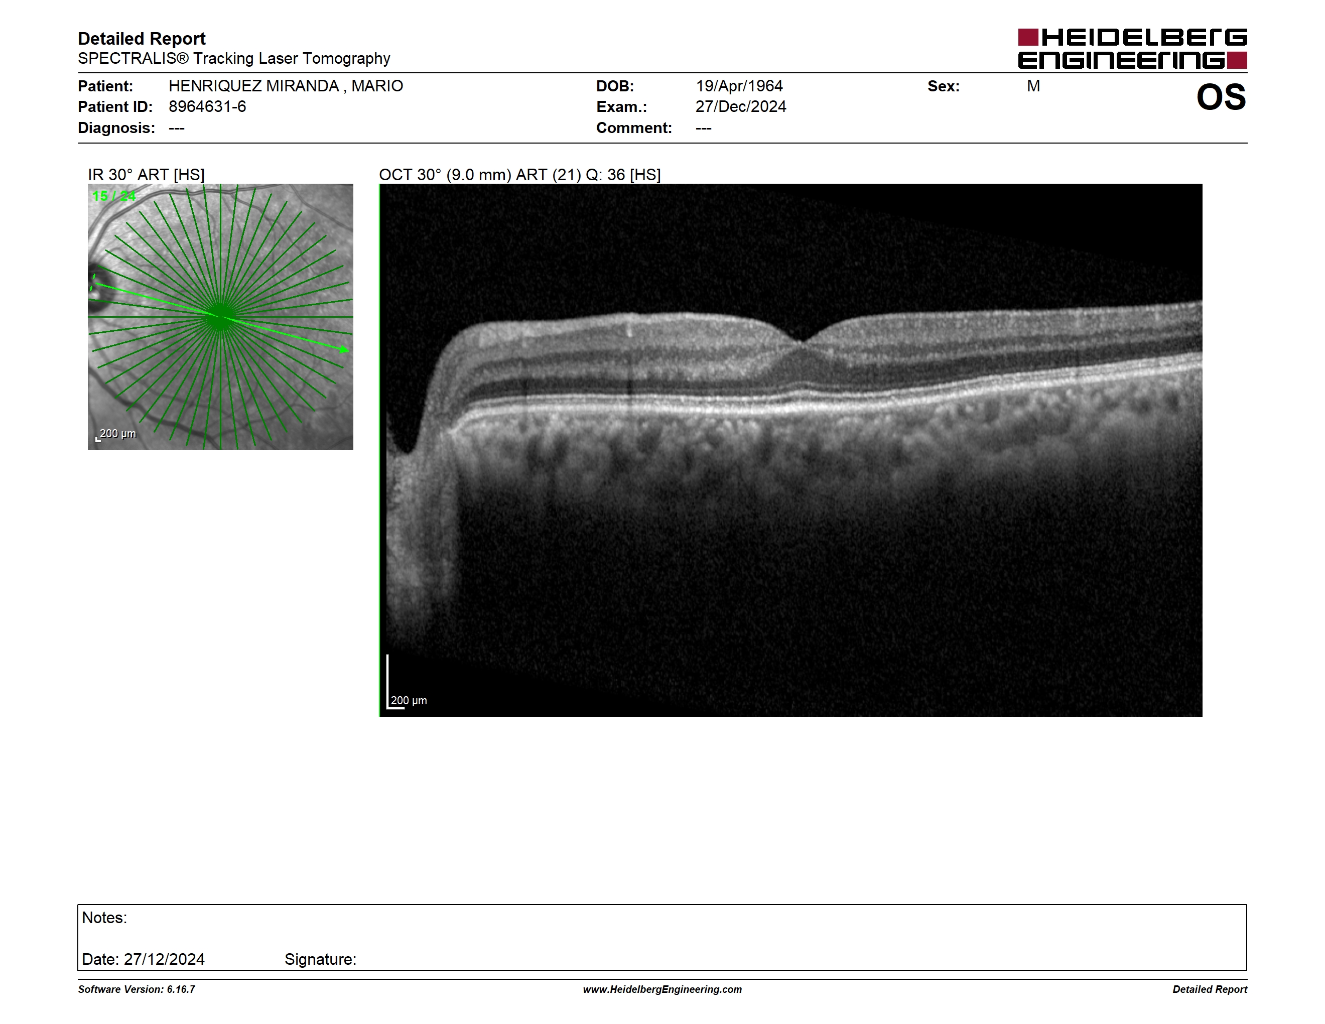
Task: Click 'Software Version: 6.16.7' footer text
Action: [137, 989]
